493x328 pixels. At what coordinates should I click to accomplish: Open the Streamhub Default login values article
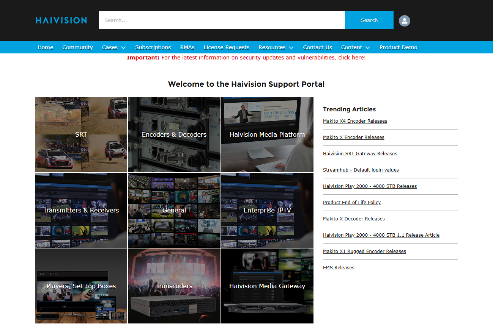361,170
